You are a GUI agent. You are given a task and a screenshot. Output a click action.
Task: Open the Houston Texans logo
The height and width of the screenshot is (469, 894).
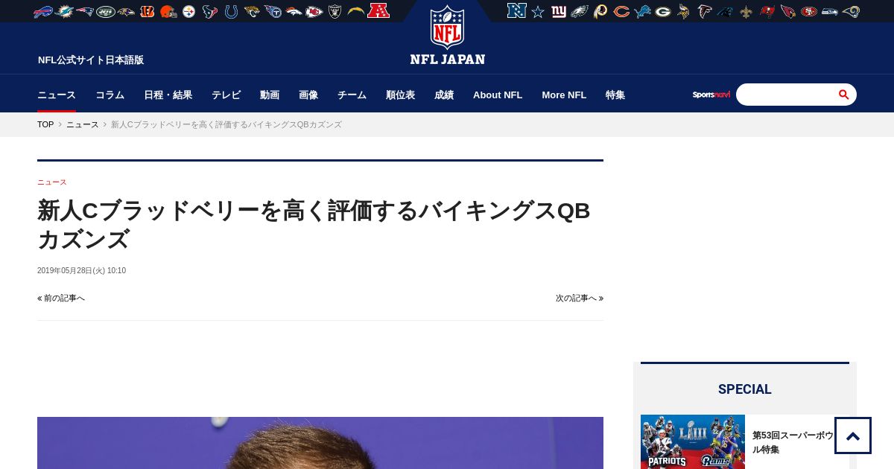tap(210, 11)
